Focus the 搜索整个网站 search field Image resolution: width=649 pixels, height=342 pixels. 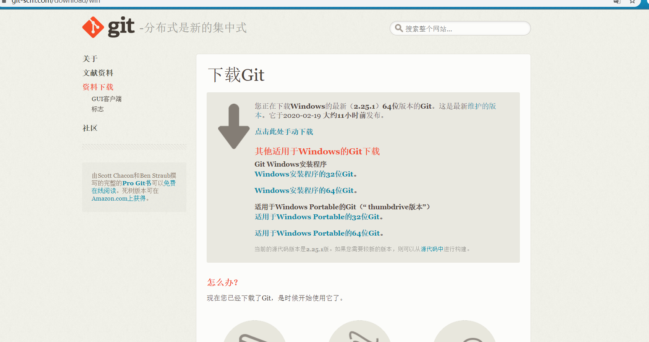click(x=460, y=28)
